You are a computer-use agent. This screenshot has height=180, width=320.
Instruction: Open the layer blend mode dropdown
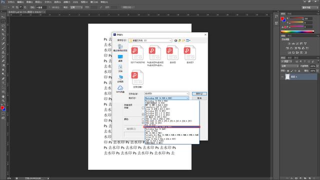coord(290,66)
